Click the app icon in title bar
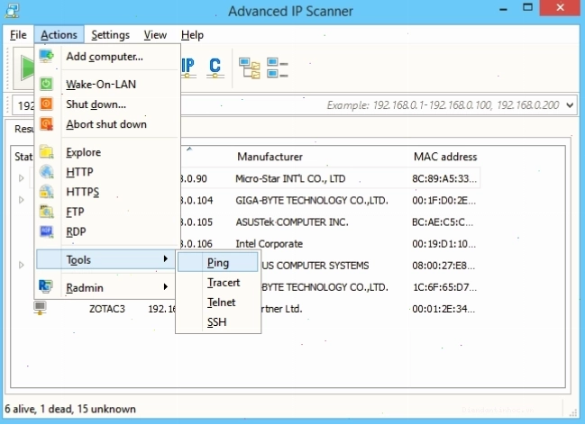 [12, 11]
